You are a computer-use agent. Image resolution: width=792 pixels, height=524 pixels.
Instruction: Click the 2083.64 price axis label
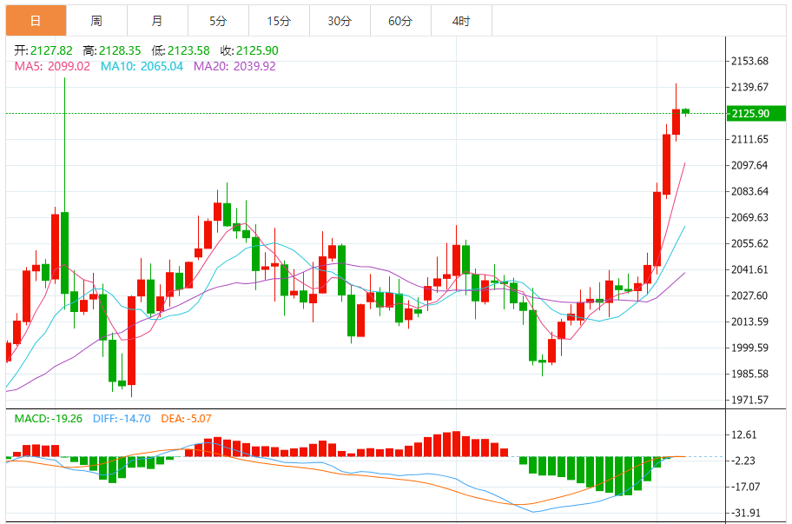749,191
